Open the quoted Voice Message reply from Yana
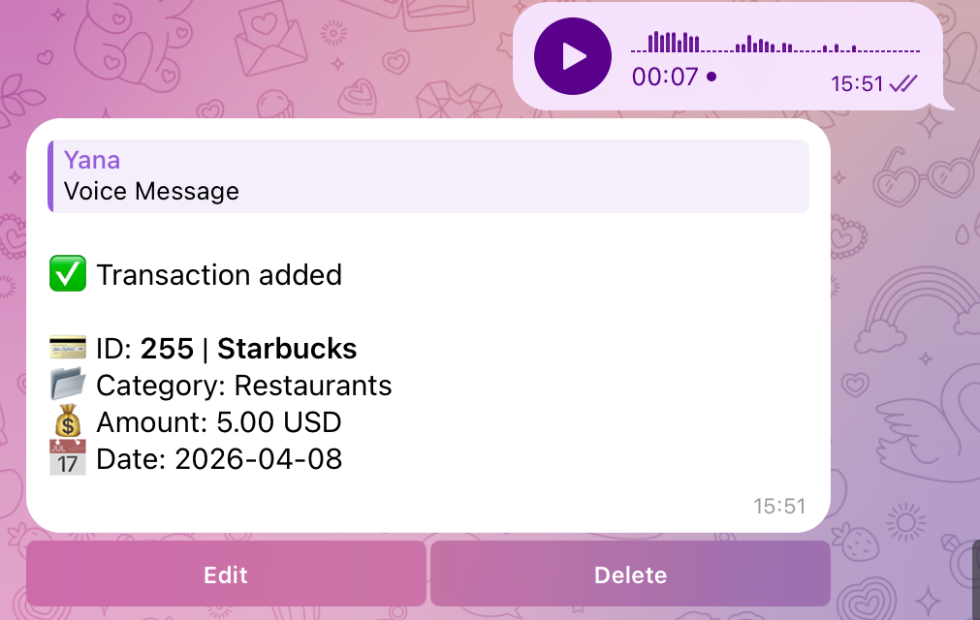The height and width of the screenshot is (620, 980). click(427, 174)
